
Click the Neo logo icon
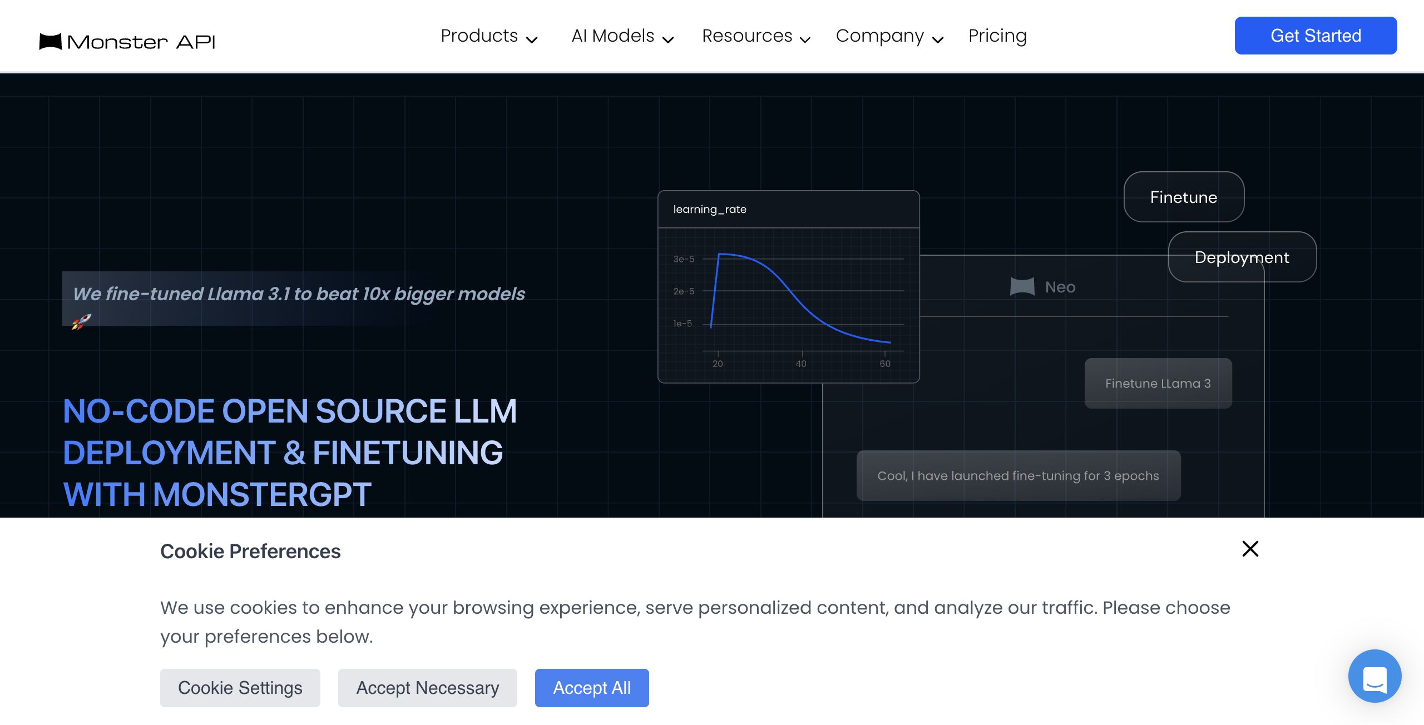[1022, 287]
